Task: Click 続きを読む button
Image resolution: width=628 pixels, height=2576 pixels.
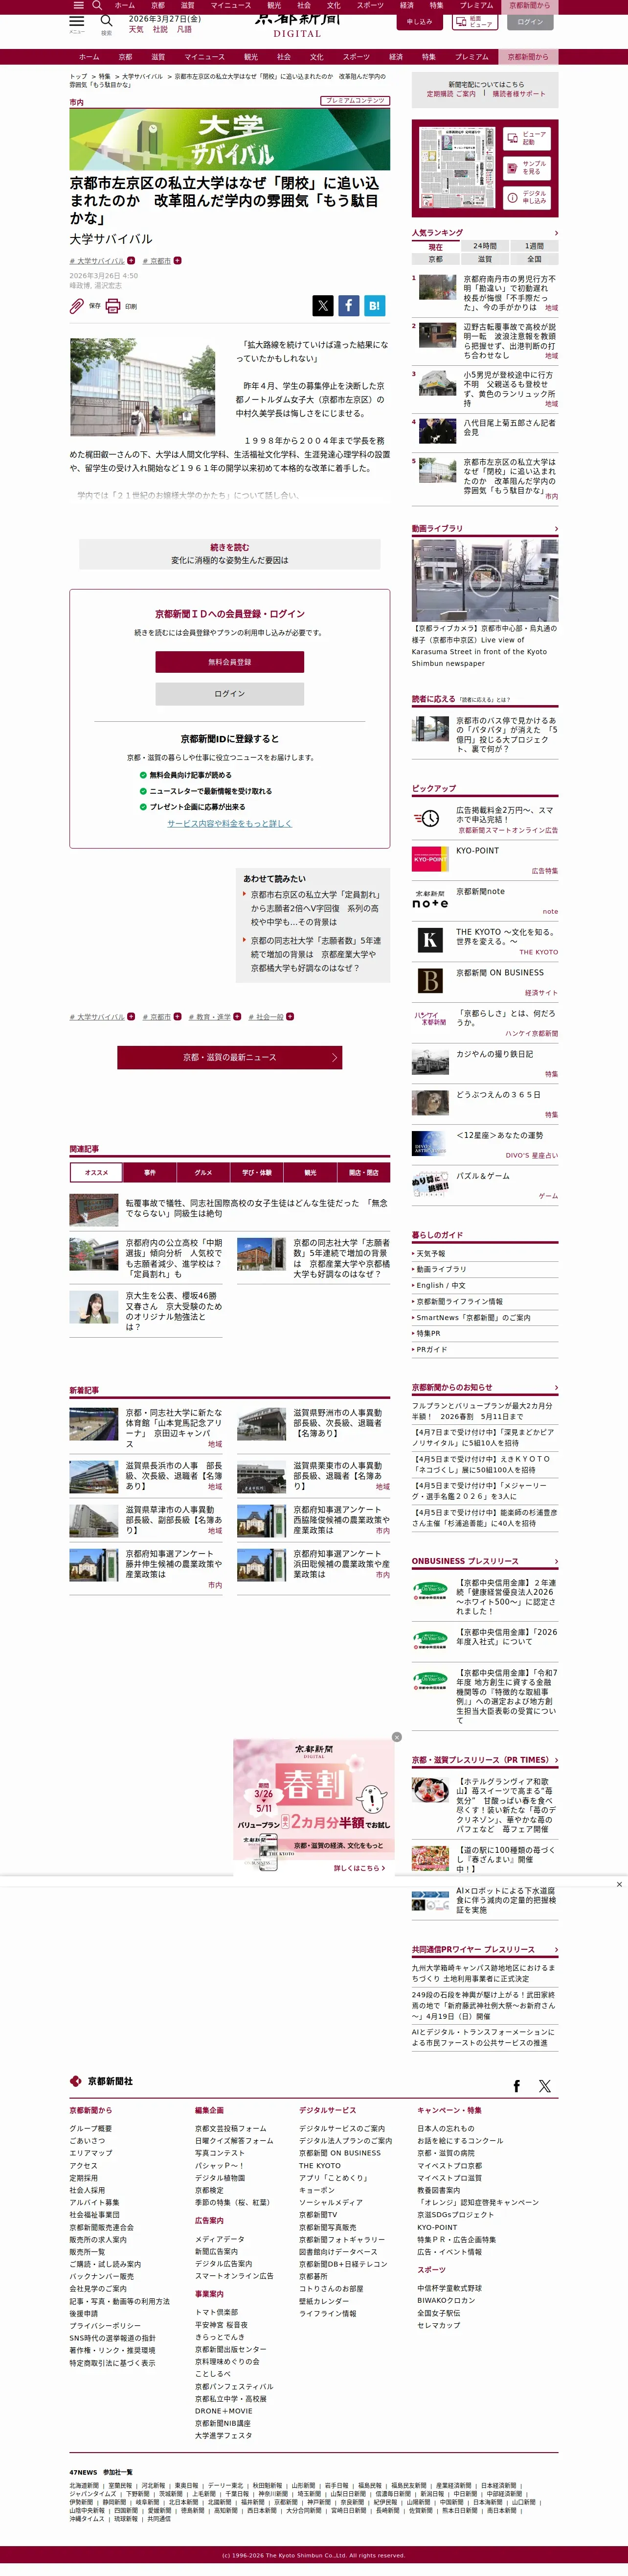Action: (230, 554)
